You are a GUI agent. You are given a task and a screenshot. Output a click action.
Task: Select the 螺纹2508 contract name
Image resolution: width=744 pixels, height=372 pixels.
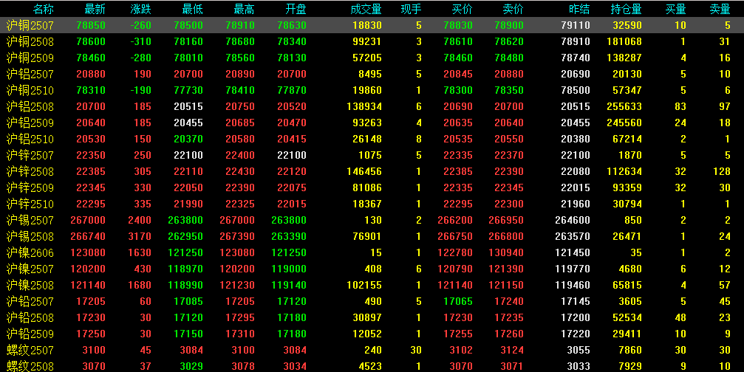(x=30, y=366)
